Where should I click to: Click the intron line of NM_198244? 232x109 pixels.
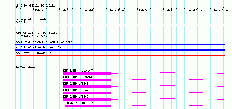(x=168, y=92)
